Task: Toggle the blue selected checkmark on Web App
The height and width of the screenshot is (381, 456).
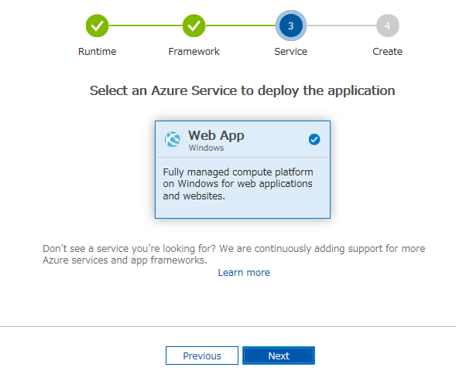Action: pos(314,139)
